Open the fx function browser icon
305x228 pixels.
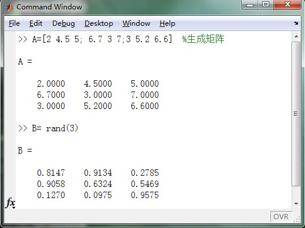11,202
